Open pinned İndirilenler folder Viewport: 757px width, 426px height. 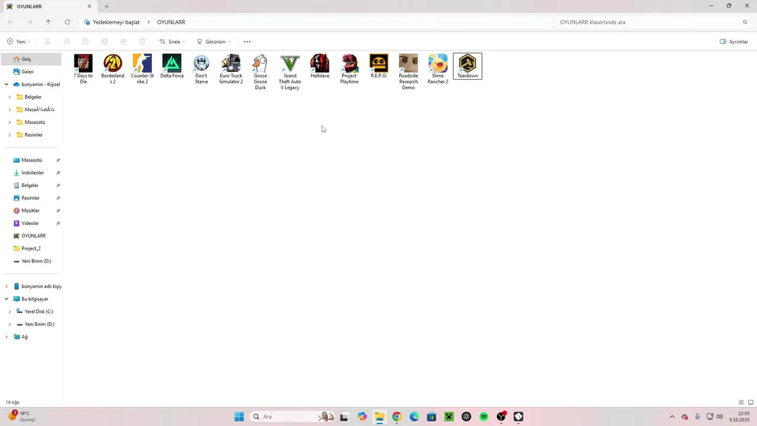pyautogui.click(x=33, y=173)
